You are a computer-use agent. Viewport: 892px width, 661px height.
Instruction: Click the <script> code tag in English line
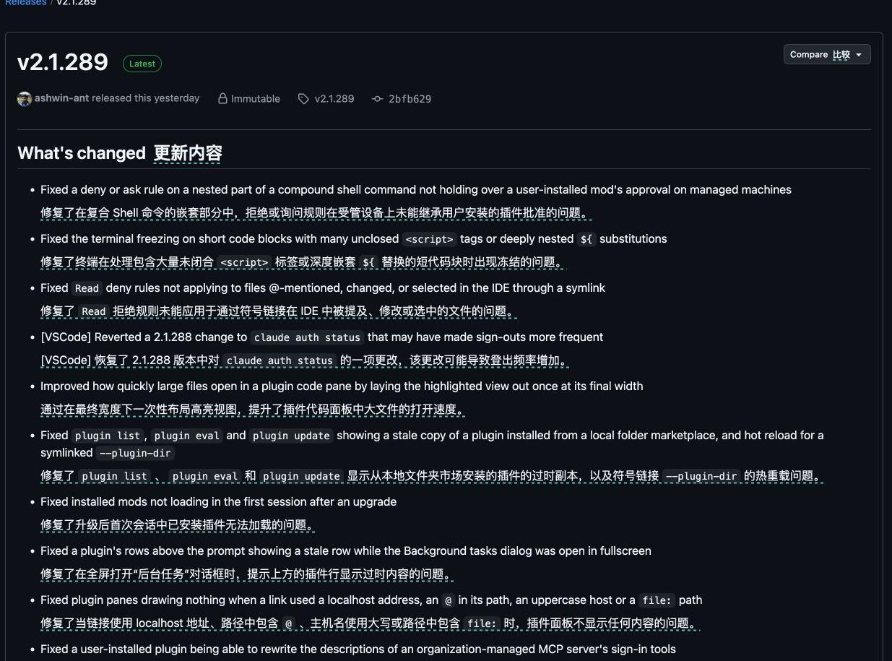pyautogui.click(x=430, y=239)
